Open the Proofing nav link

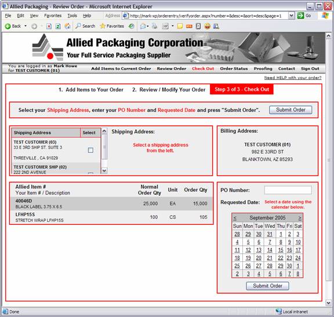pos(263,68)
